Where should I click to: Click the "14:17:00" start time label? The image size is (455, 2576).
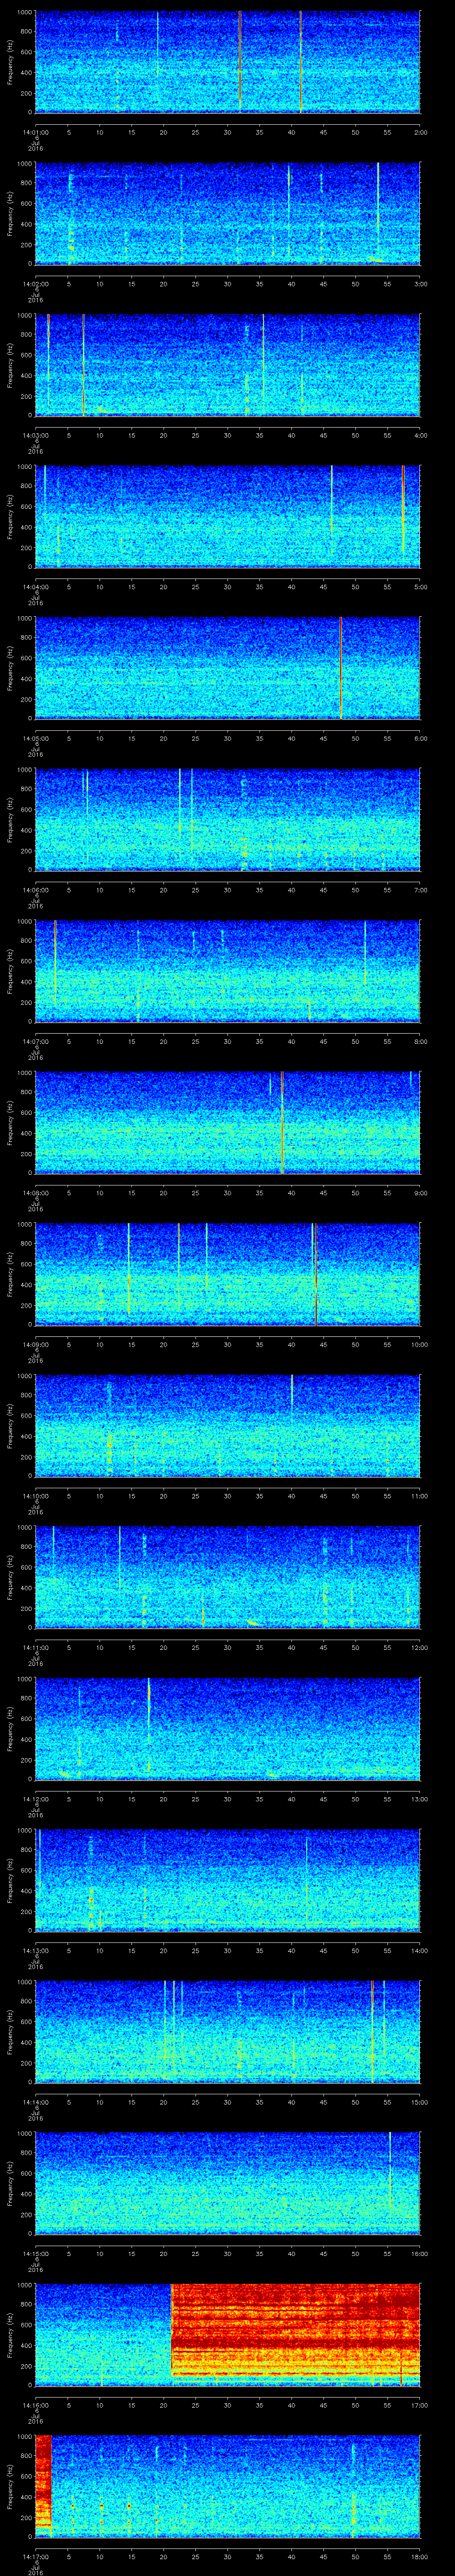tap(35, 2555)
